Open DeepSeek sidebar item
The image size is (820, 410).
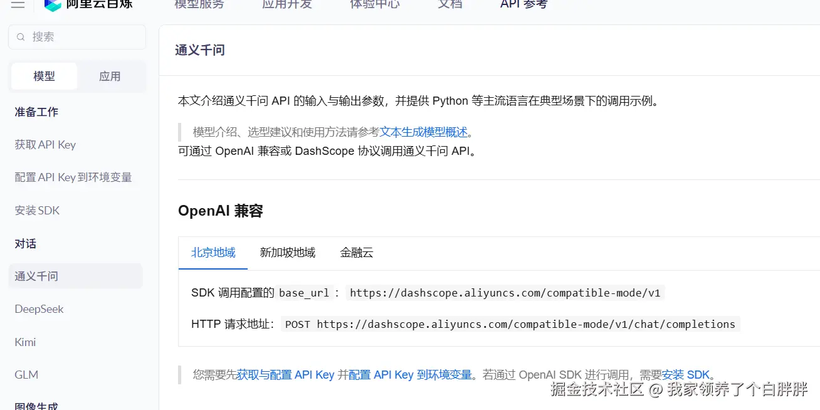coord(39,309)
